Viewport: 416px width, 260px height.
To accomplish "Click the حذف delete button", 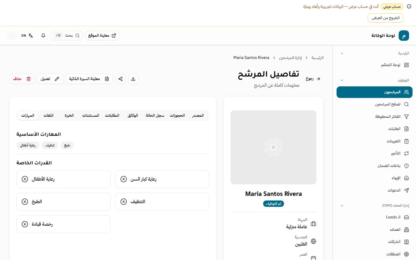I will pyautogui.click(x=22, y=79).
